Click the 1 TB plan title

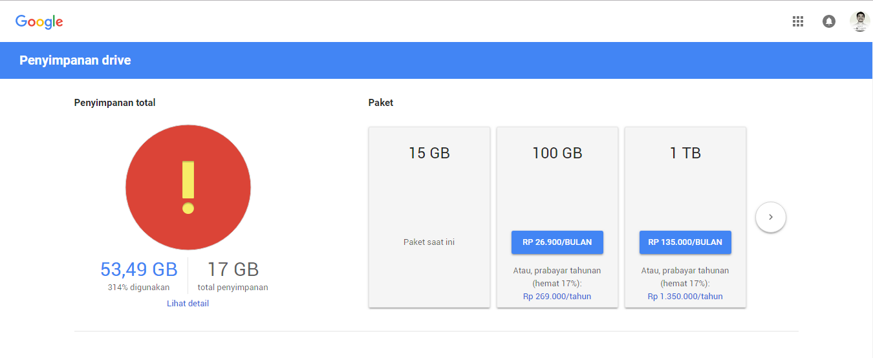685,153
